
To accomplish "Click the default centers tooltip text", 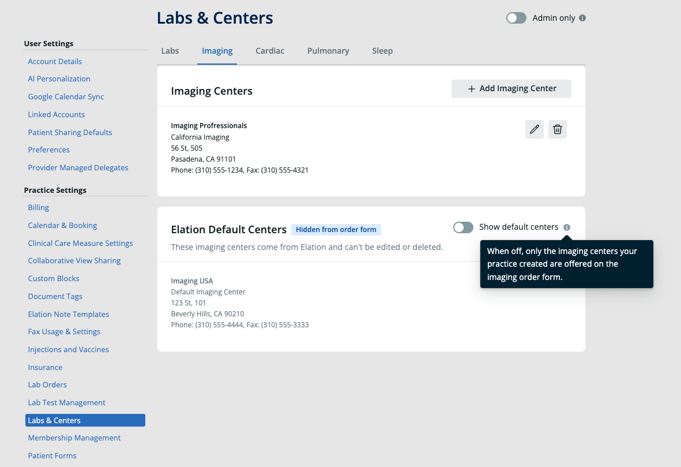I will pyautogui.click(x=562, y=264).
